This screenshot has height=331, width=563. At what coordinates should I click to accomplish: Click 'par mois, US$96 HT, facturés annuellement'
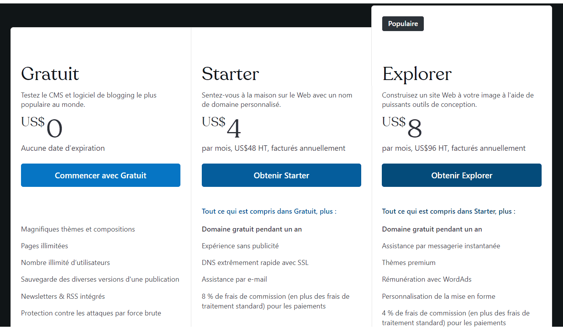pyautogui.click(x=454, y=148)
